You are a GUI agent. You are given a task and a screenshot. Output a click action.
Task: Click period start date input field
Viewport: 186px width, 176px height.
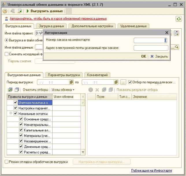53,82
